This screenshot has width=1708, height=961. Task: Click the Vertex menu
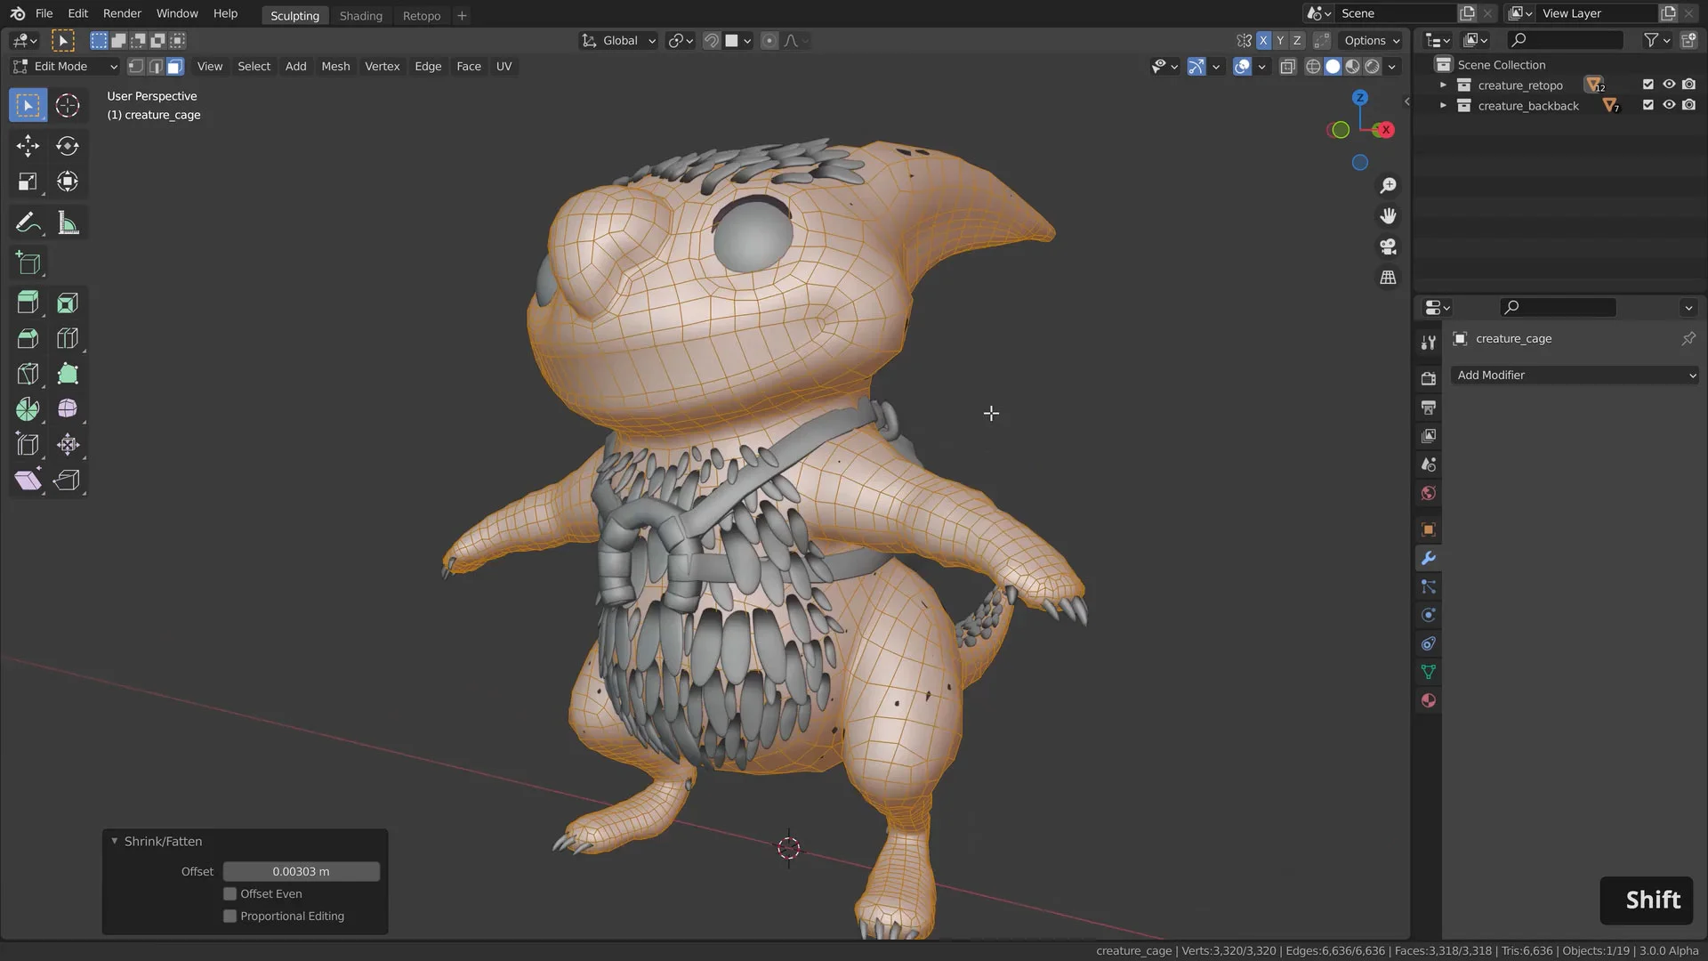click(383, 66)
